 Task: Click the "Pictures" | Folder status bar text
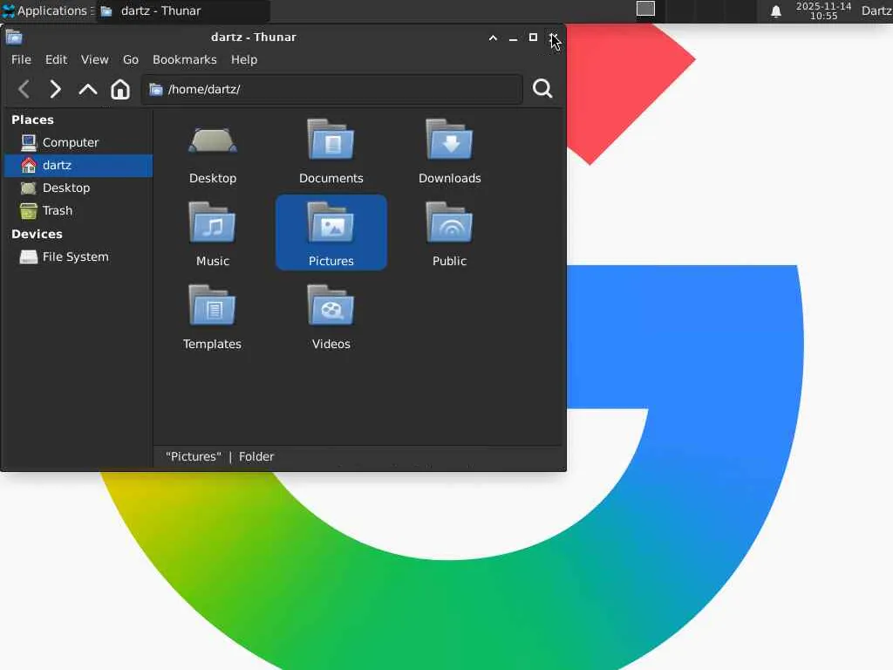[x=219, y=457]
